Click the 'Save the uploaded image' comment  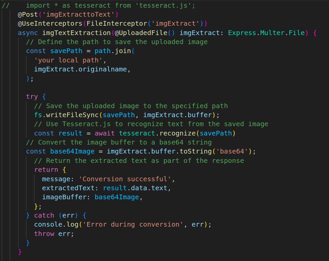(x=131, y=106)
